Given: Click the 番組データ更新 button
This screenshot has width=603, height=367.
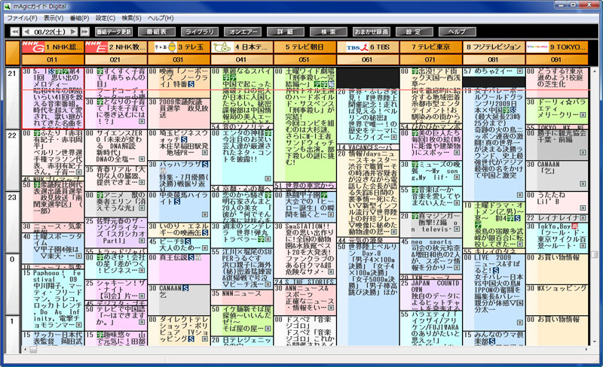Looking at the screenshot, I should [x=114, y=32].
